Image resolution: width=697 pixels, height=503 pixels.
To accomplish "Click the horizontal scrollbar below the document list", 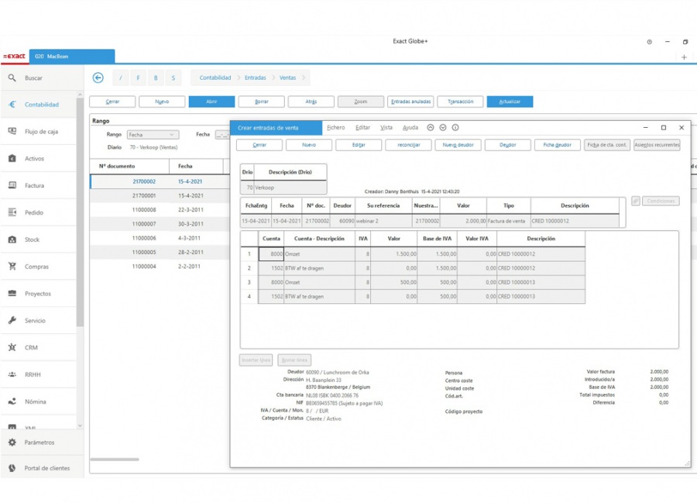I will click(x=115, y=459).
